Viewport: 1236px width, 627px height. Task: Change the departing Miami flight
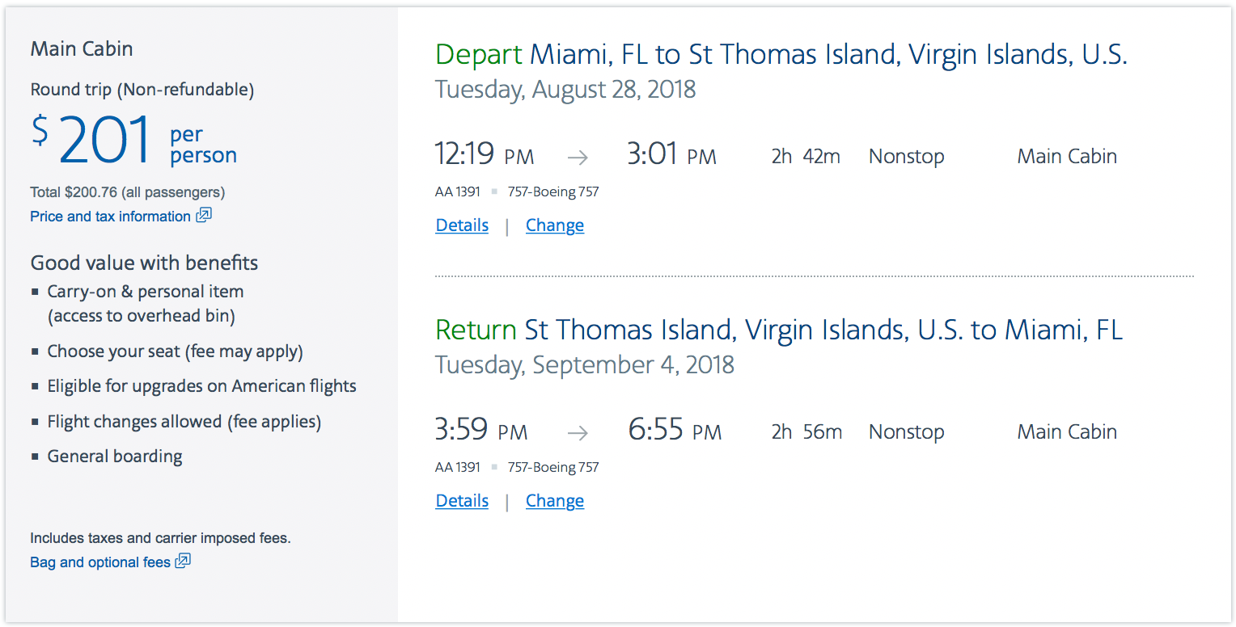555,225
